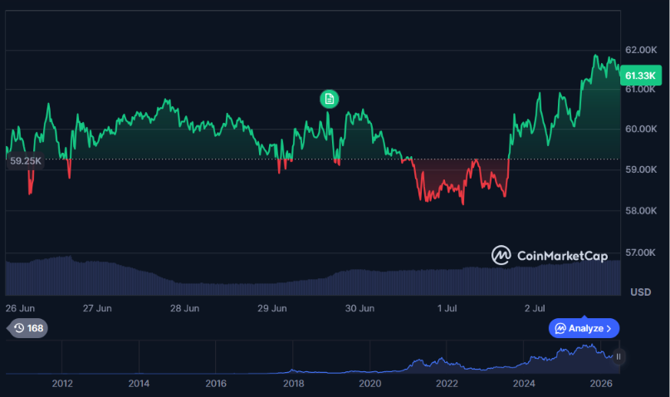This screenshot has height=397, width=670.
Task: Click the 2012 mark on overview timeline
Action: click(62, 384)
